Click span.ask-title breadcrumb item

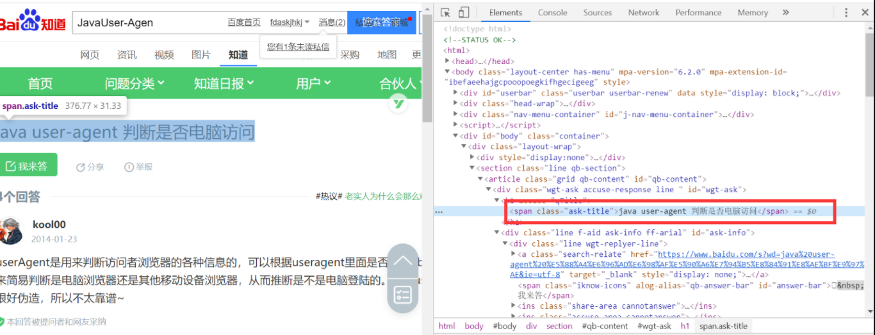[723, 326]
